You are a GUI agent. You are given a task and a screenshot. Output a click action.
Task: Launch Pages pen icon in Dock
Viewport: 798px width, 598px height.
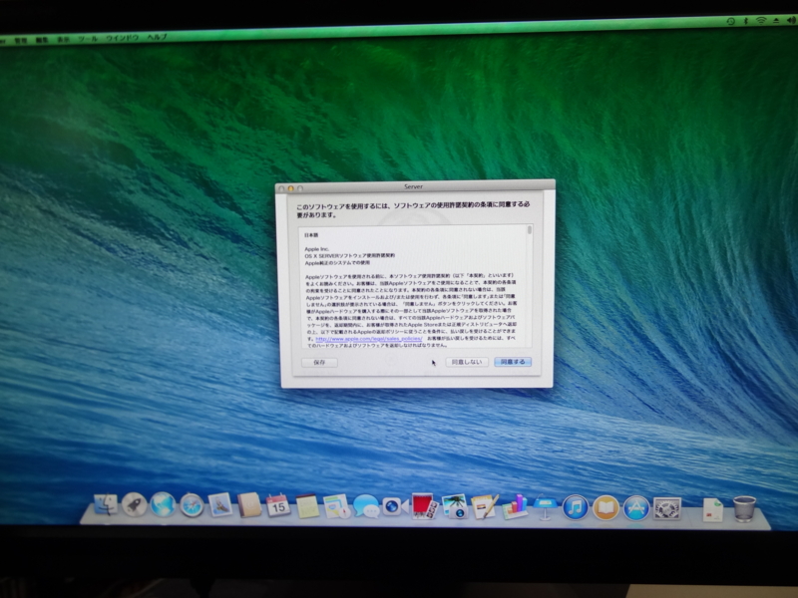(x=484, y=507)
